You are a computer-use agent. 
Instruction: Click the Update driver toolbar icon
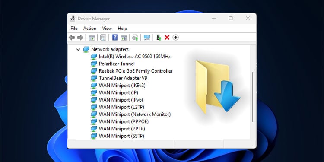coord(135,38)
